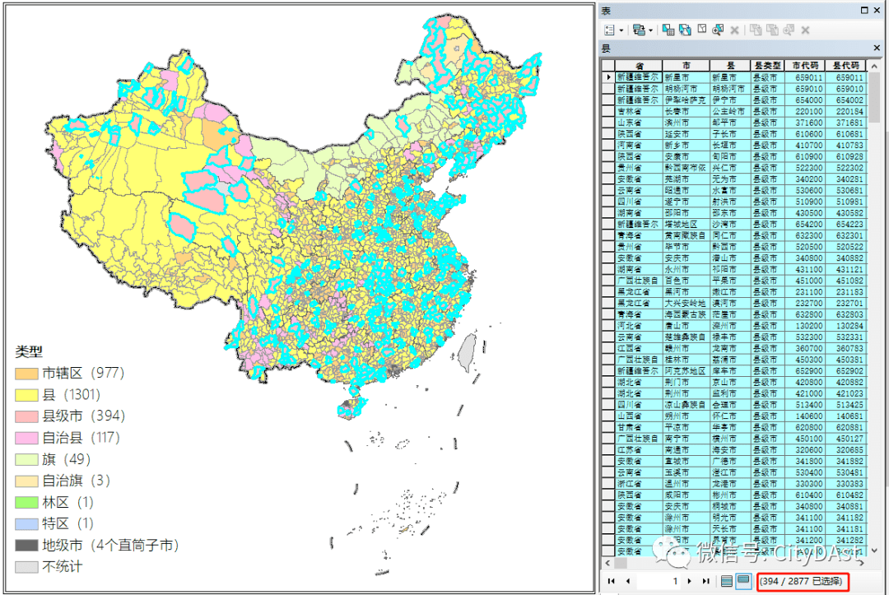Screen dimensions: 889x595
Task: Toggle Show selected records view button
Action: 743,581
